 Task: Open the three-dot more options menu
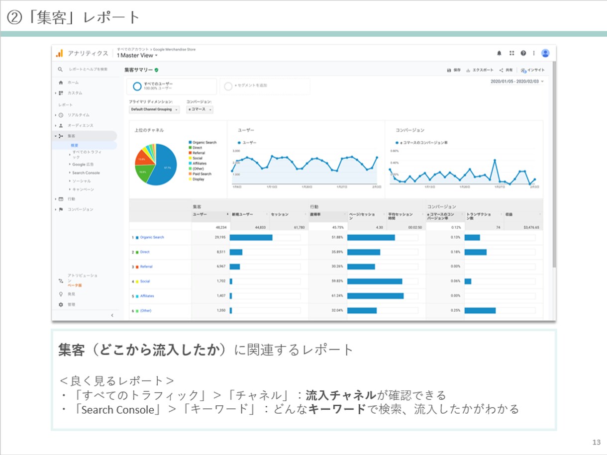click(534, 53)
